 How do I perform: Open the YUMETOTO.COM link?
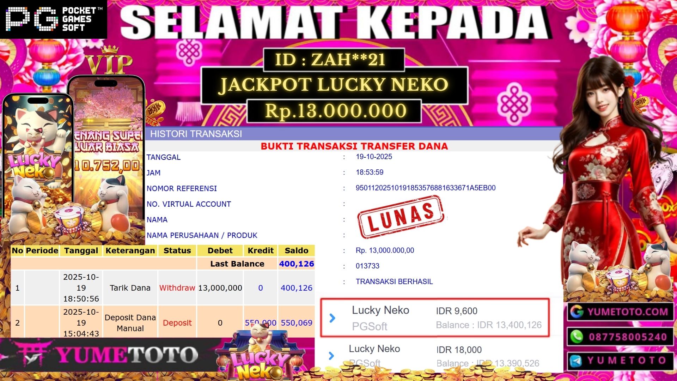point(628,312)
